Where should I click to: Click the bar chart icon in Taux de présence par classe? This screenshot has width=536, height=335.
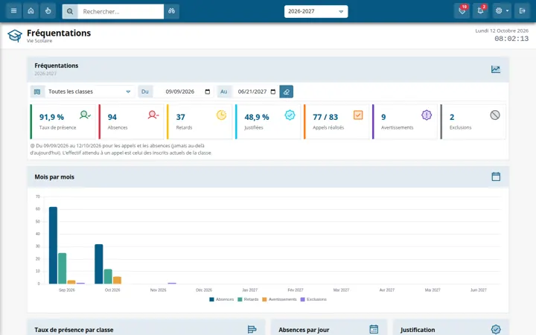[252, 330]
